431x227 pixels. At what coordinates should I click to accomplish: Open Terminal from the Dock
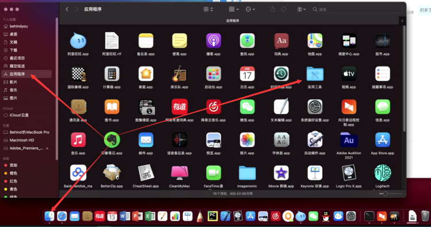coord(369,216)
